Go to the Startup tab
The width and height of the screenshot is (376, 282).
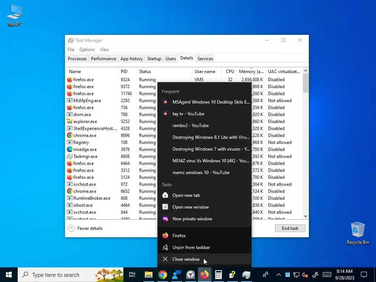point(154,59)
